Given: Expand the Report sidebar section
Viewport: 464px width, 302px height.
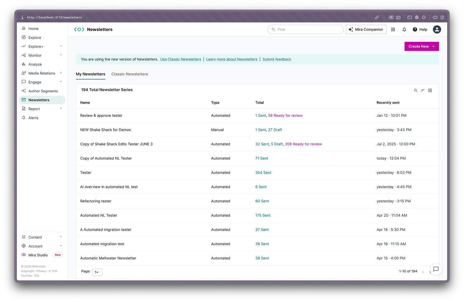Looking at the screenshot, I should tap(61, 109).
